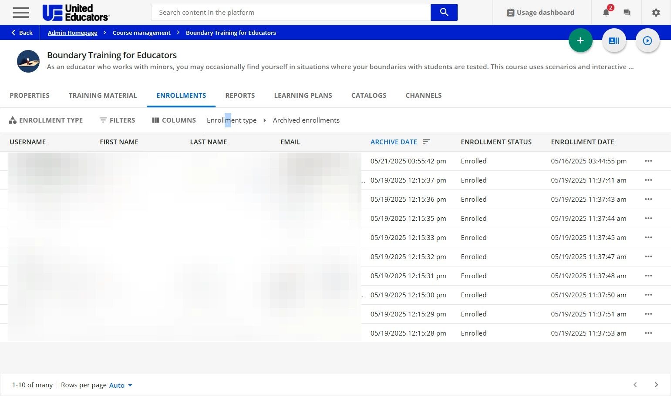Click enrollment date 05/16/2025 03:44:55 pm

tap(589, 161)
